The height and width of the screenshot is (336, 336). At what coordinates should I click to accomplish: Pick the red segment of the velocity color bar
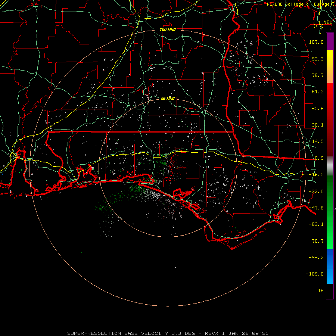(330, 119)
